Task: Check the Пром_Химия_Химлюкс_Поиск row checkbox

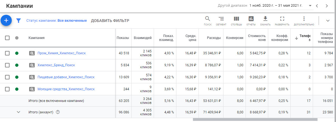Action: 7,53
